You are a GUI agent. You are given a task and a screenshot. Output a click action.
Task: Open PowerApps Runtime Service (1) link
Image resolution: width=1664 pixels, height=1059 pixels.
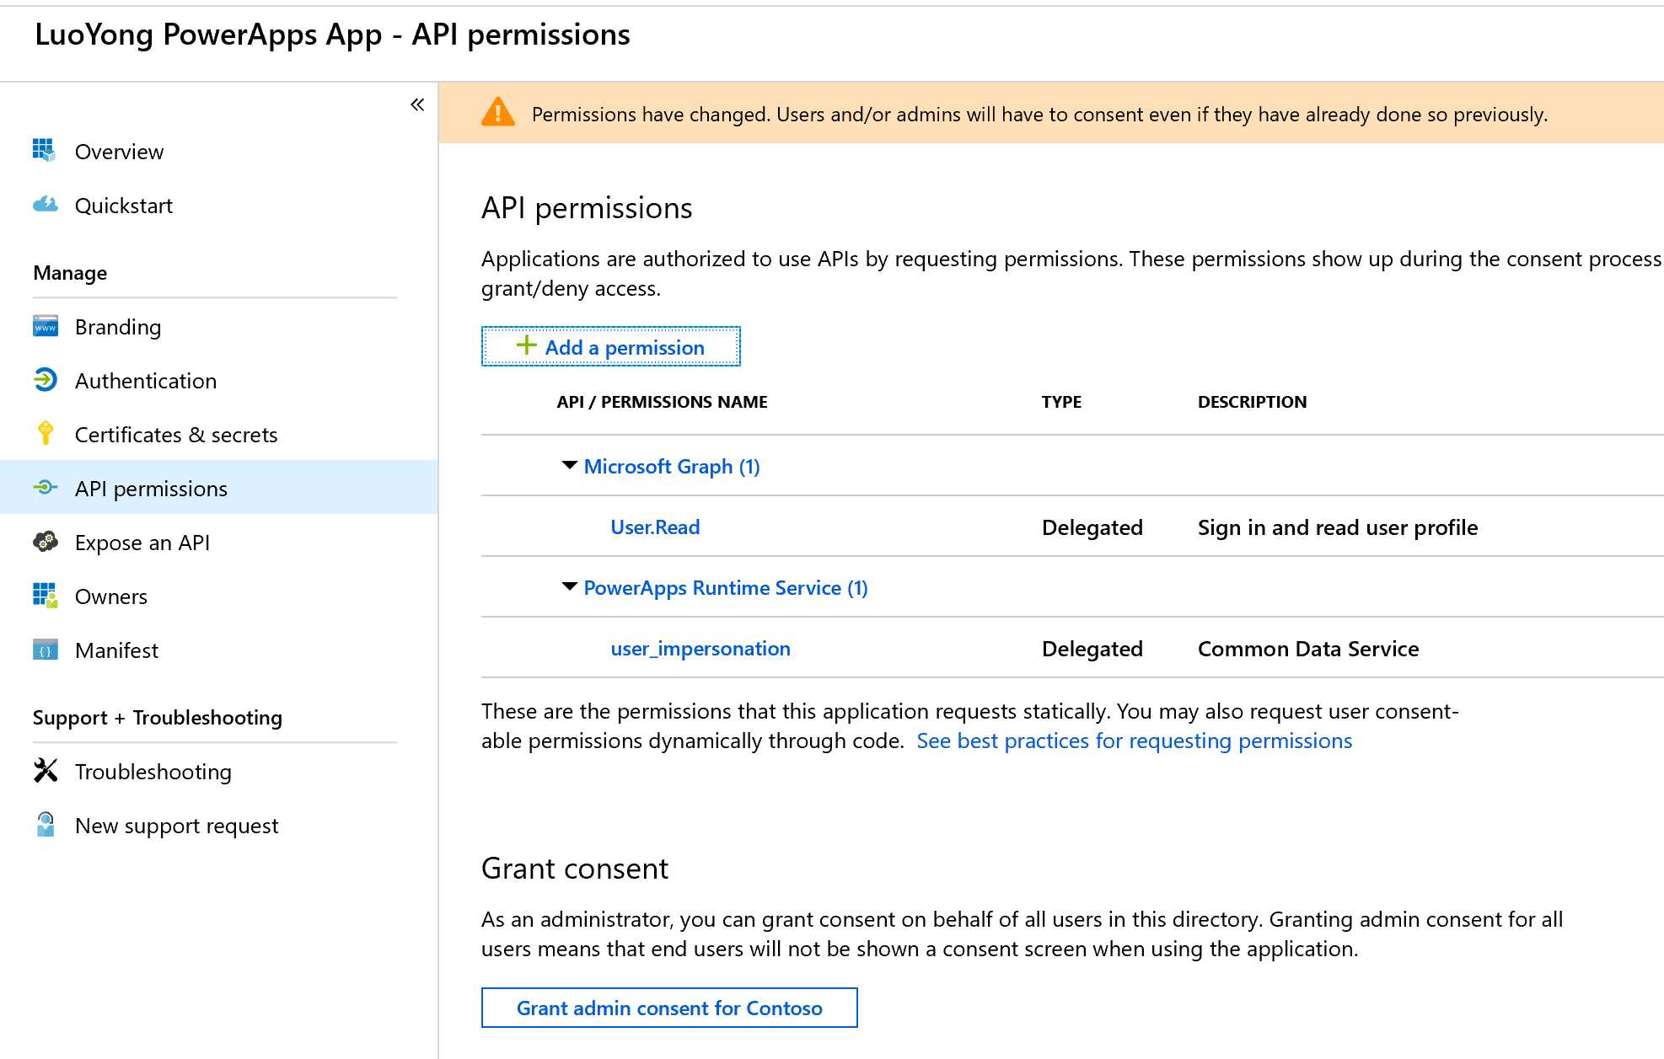click(726, 588)
